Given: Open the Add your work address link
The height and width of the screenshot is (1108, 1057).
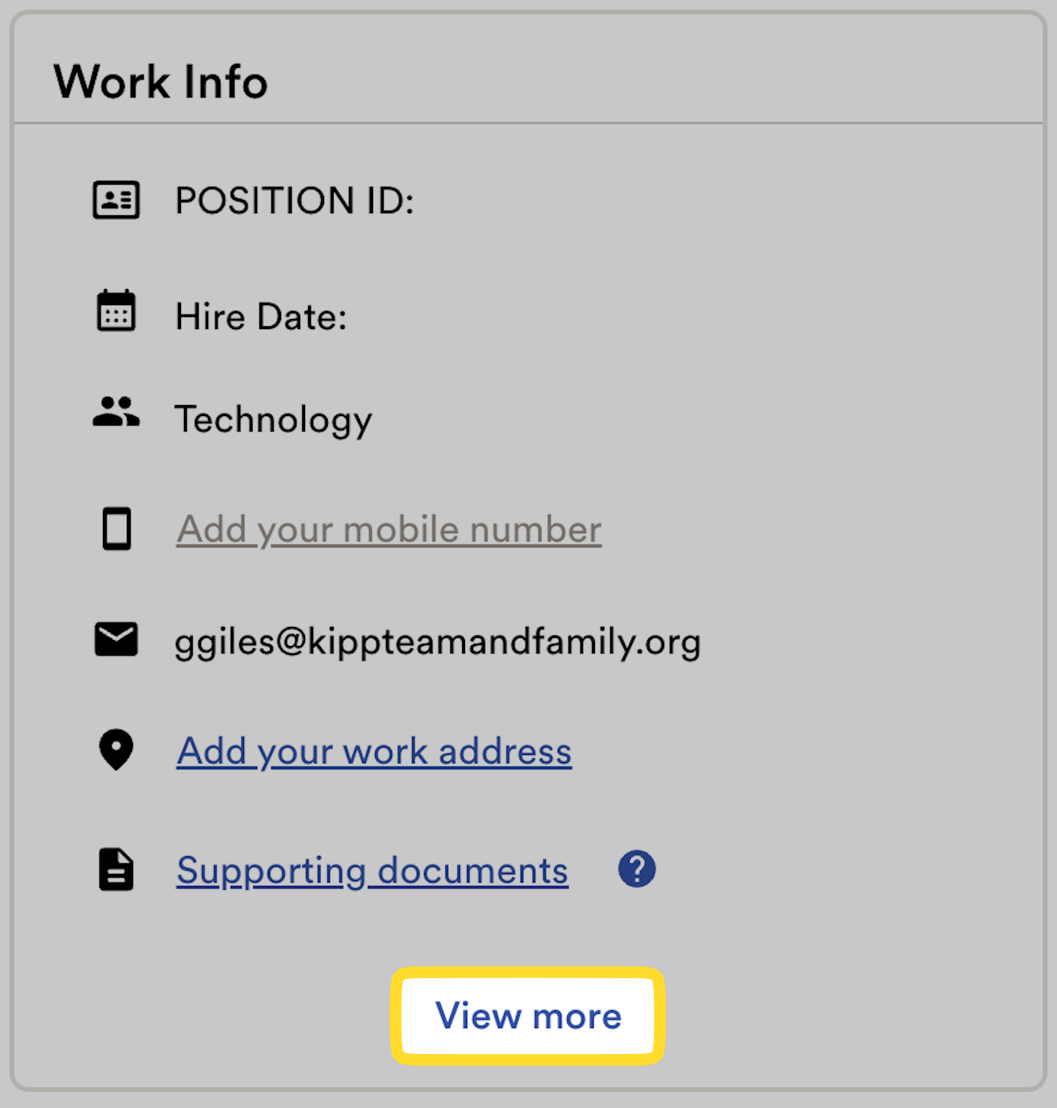Looking at the screenshot, I should tap(374, 751).
